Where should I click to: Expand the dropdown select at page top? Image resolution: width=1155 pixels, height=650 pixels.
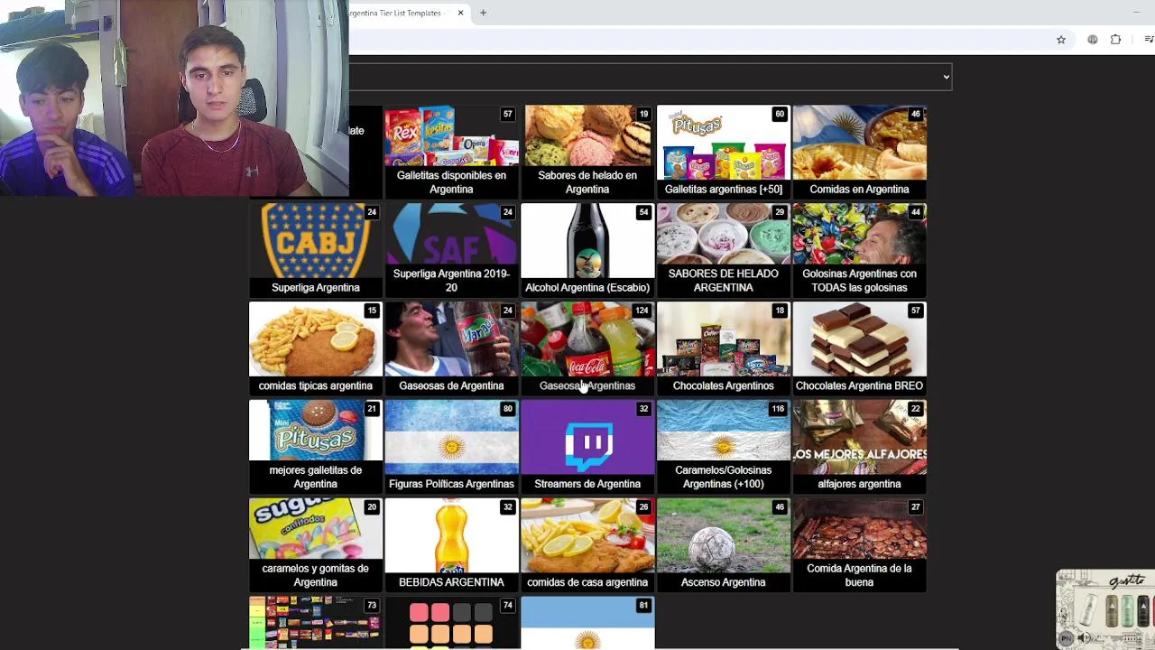pos(651,77)
